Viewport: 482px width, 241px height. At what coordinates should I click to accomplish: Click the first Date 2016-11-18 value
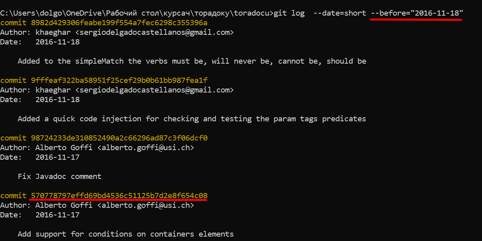[57, 42]
